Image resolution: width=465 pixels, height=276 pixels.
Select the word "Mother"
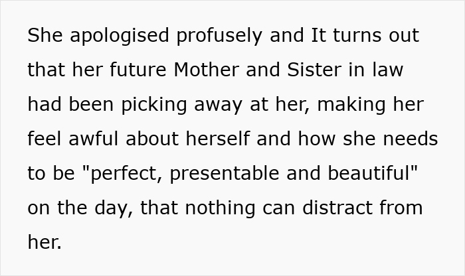click(209, 70)
